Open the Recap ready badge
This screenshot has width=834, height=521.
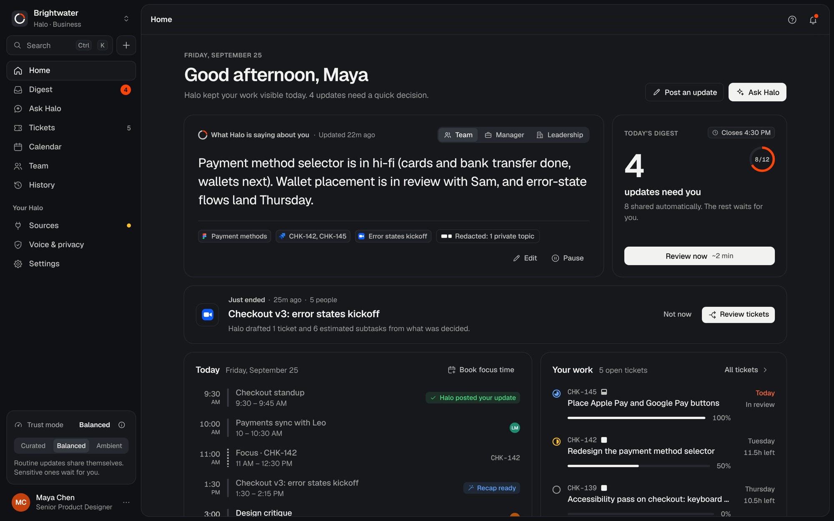tap(492, 488)
